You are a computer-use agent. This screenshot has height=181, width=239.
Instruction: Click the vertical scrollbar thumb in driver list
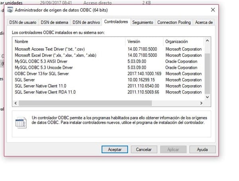coord(207,74)
